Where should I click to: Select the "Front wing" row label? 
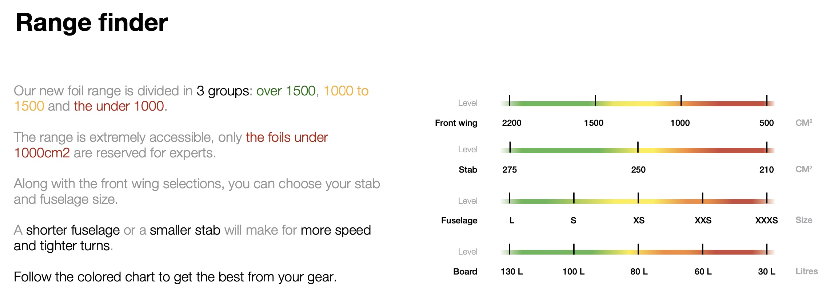tap(456, 123)
